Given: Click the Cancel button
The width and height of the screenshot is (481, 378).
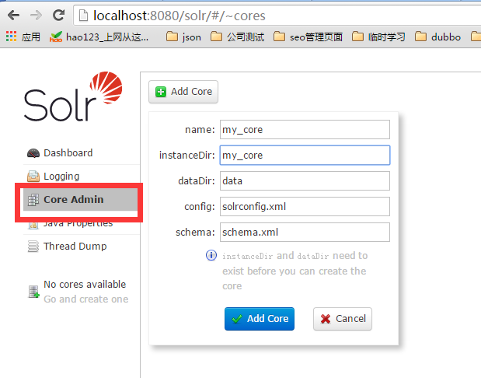Looking at the screenshot, I should pyautogui.click(x=343, y=319).
